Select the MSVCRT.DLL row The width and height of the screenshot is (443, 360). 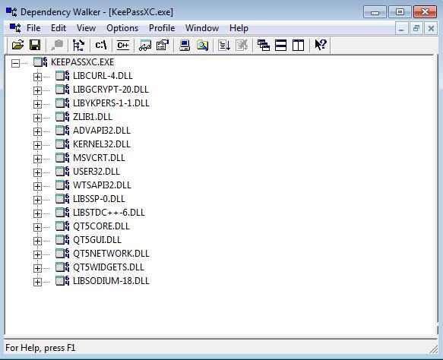99,158
